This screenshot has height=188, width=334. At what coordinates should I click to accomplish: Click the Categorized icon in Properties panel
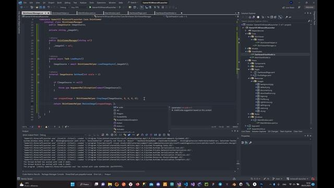pos(243,143)
